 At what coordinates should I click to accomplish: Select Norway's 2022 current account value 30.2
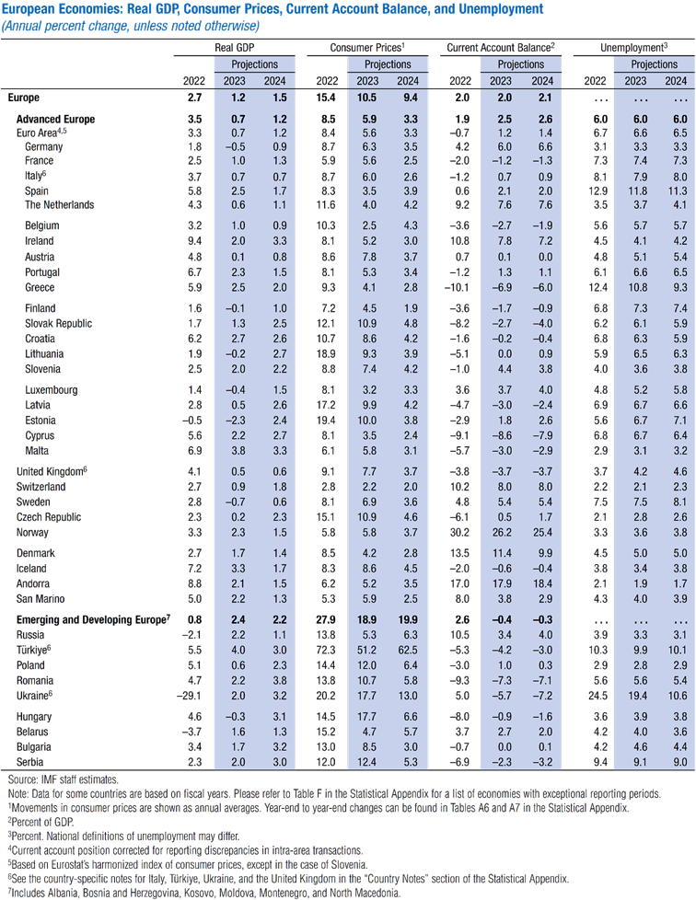click(459, 533)
